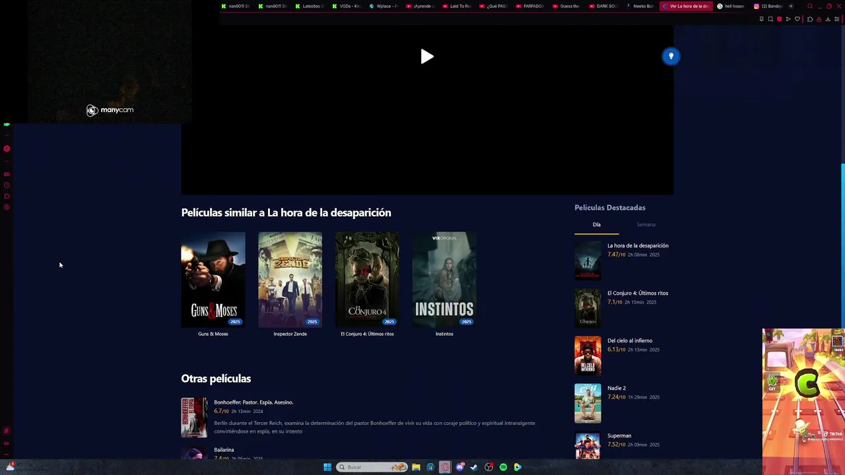Image resolution: width=845 pixels, height=475 pixels.
Task: Open La hora de la desaparición in Destacadas
Action: pyautogui.click(x=638, y=245)
